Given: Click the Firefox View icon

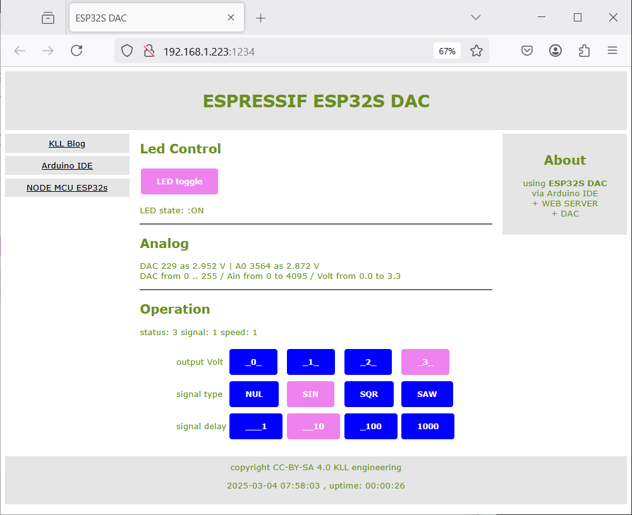Looking at the screenshot, I should 48,18.
